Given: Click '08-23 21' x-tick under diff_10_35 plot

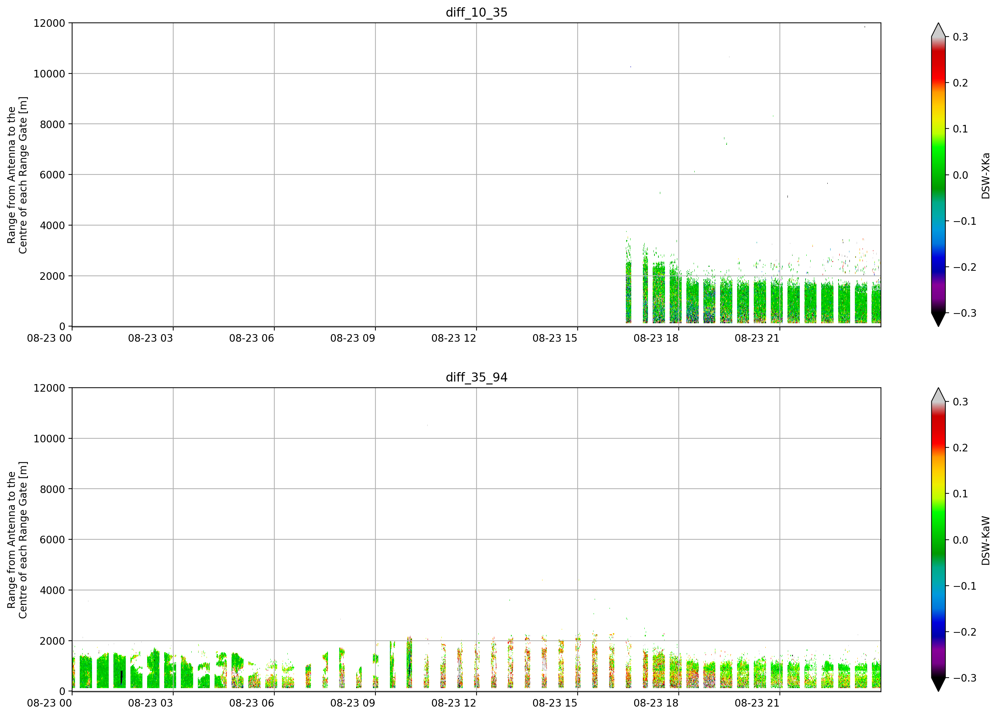Looking at the screenshot, I should 757,338.
